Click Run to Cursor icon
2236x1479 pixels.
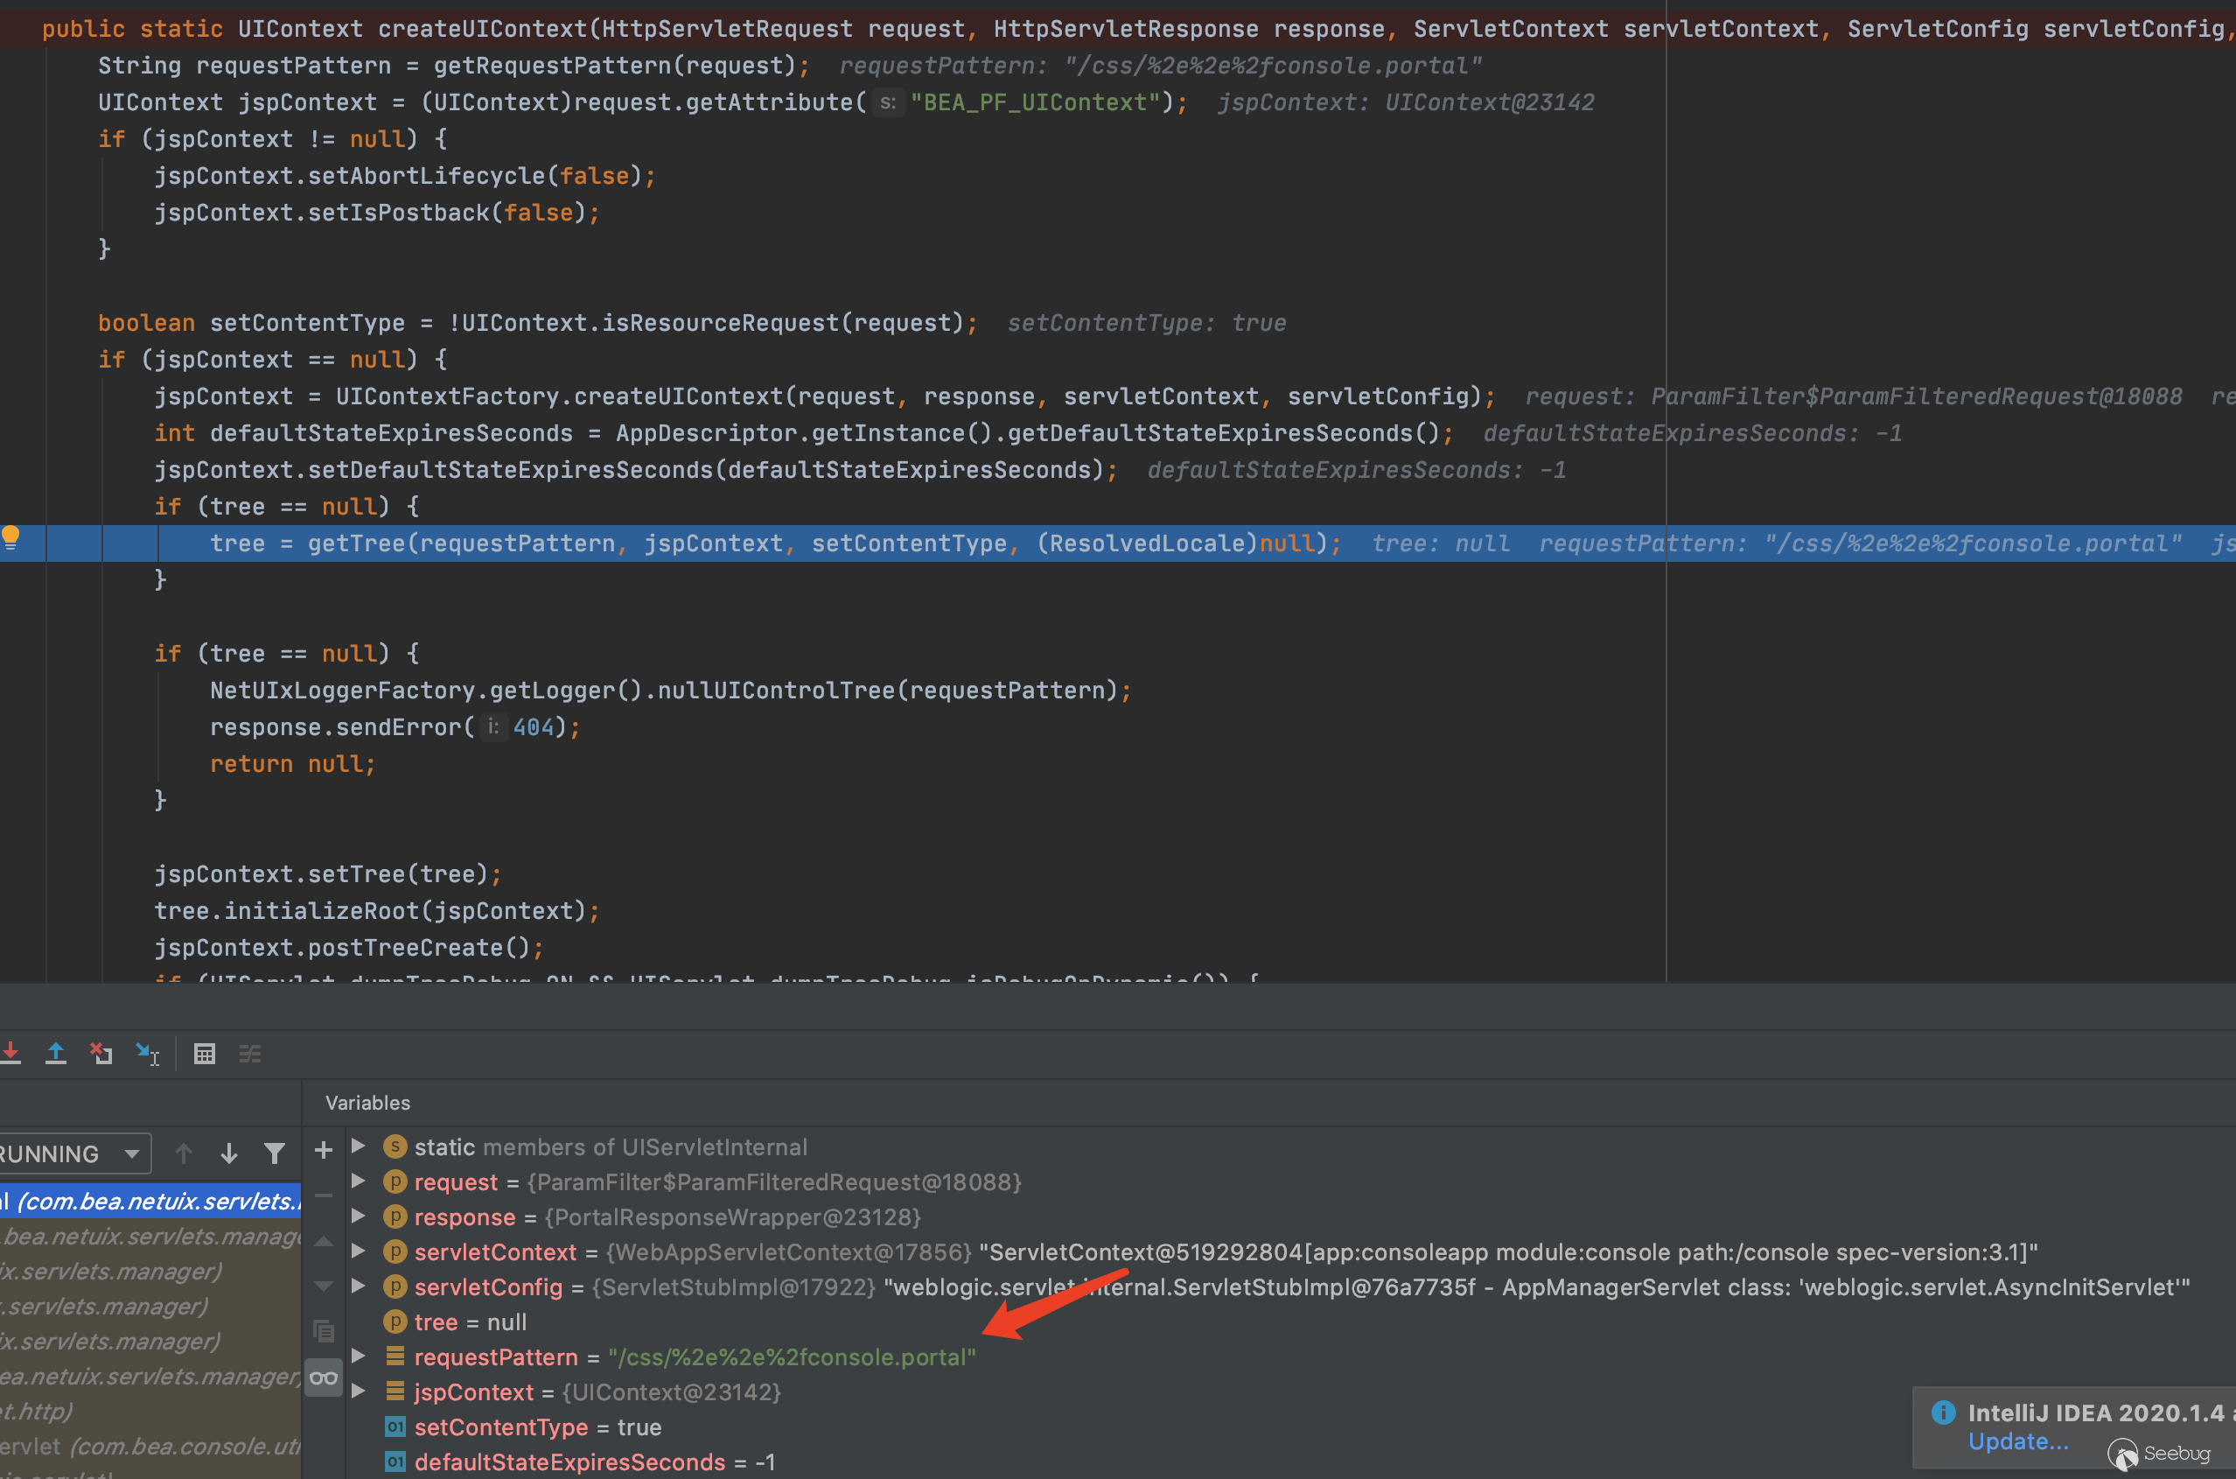coord(147,1054)
